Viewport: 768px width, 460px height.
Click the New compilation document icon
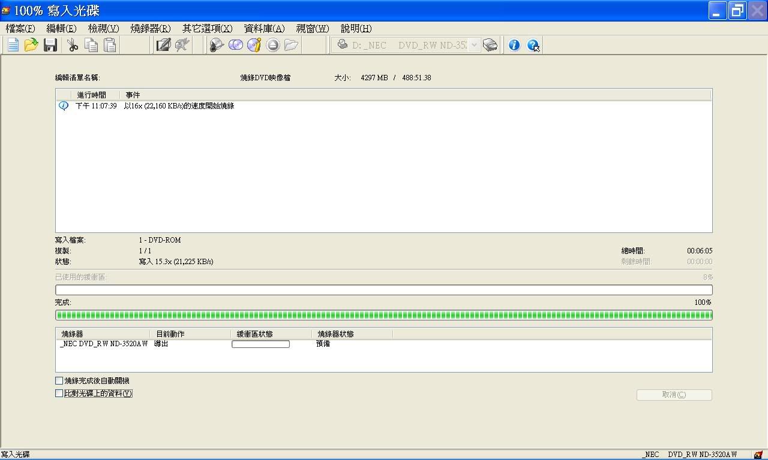pos(13,45)
